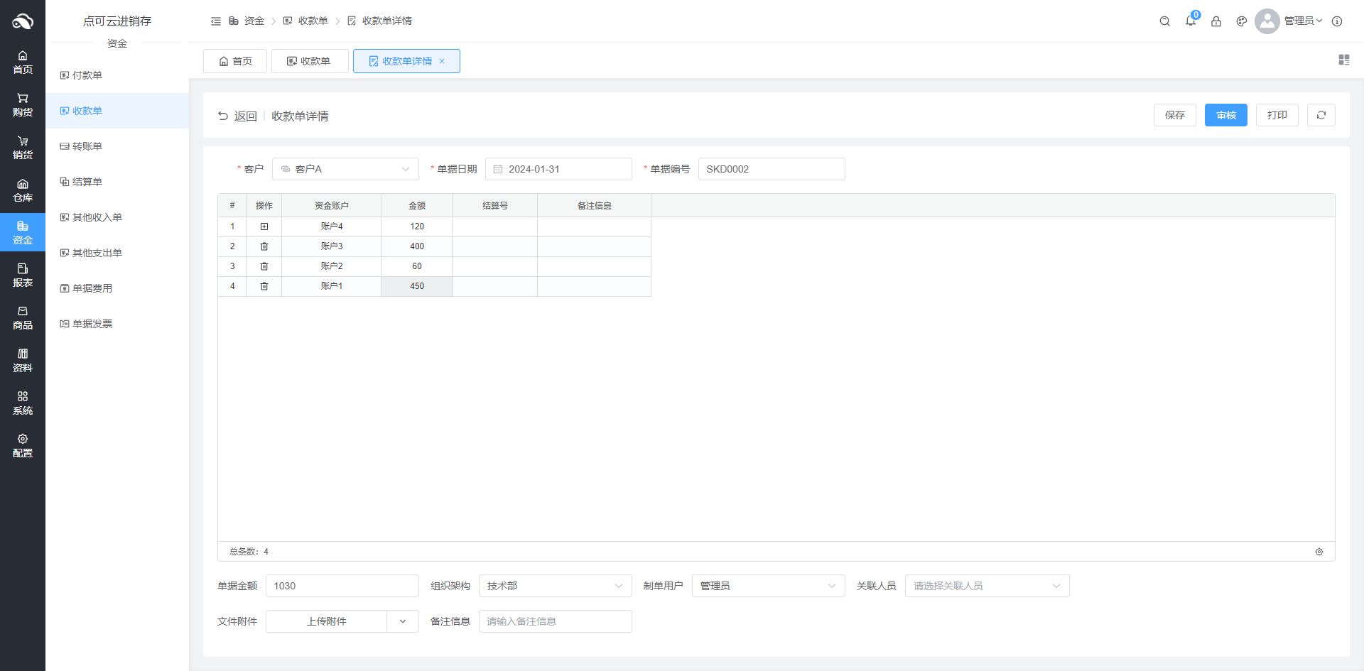
Task: Add a row using plus icon in row 1
Action: tap(264, 227)
